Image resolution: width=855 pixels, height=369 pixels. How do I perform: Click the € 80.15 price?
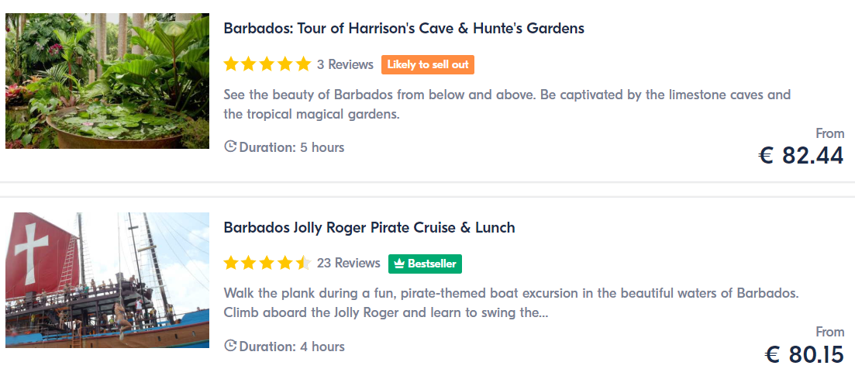[805, 355]
